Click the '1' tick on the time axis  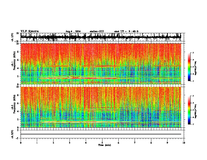[37, 143]
